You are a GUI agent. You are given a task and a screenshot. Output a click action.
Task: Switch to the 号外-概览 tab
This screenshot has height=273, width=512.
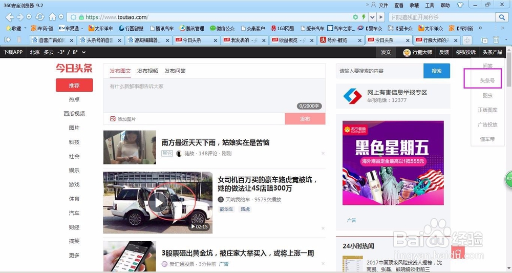(x=340, y=40)
